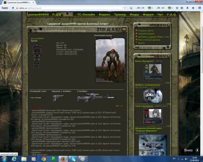Click the volume speaker icon in tray
Screen dimensions: 203x162
(x=186, y=159)
